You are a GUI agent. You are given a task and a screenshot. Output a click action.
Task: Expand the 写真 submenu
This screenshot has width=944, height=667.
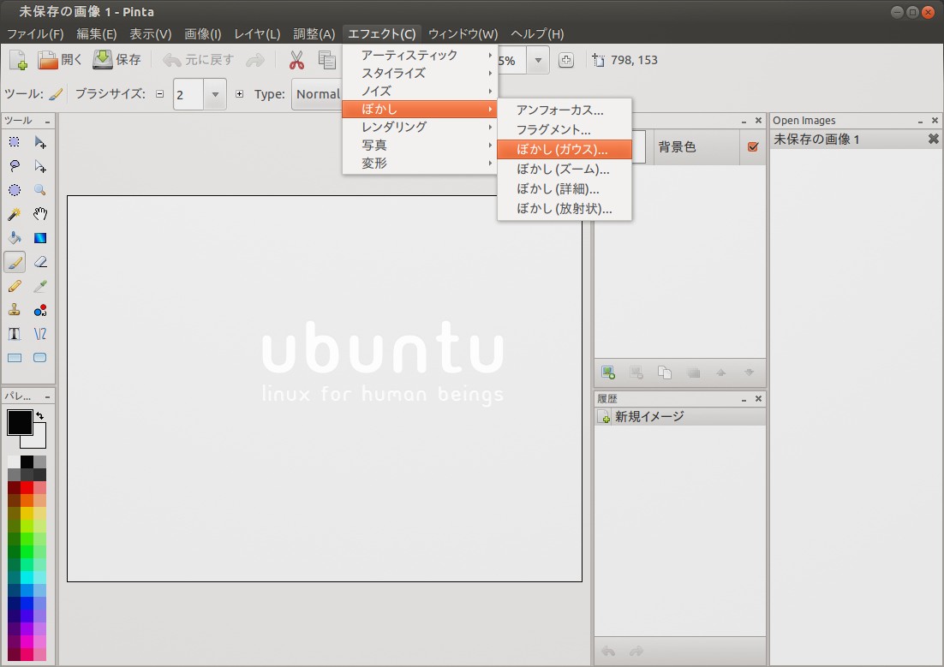pyautogui.click(x=420, y=145)
